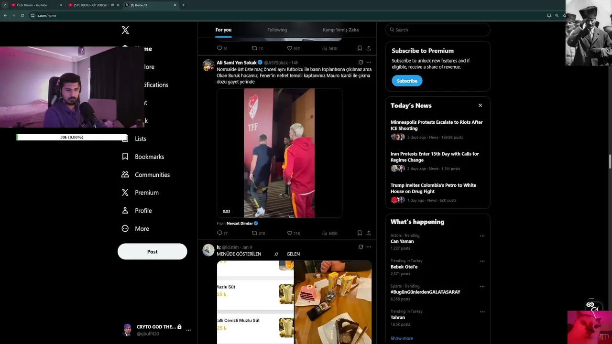
Task: Switch to the Following tab
Action: tap(277, 30)
